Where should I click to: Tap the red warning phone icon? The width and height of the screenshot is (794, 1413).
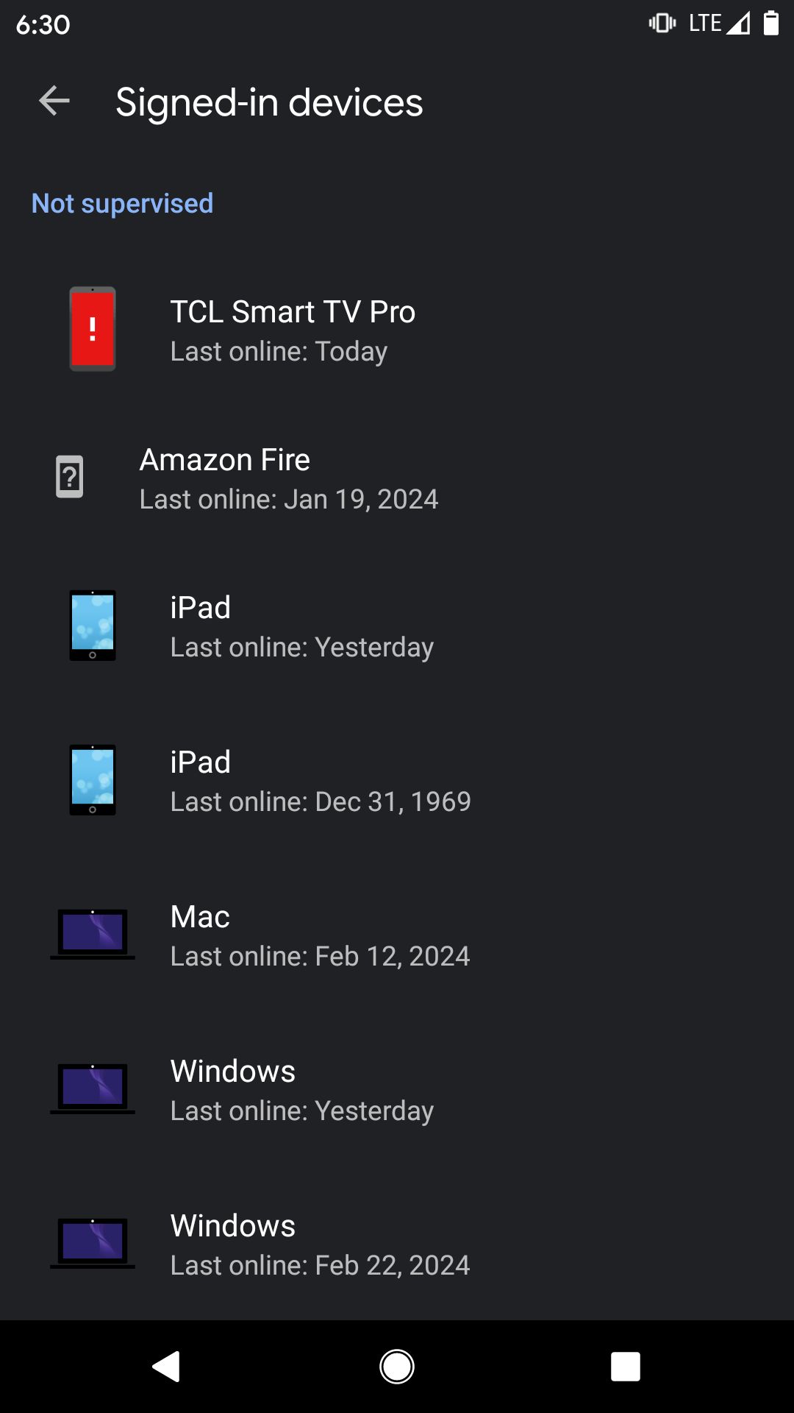[x=93, y=329]
